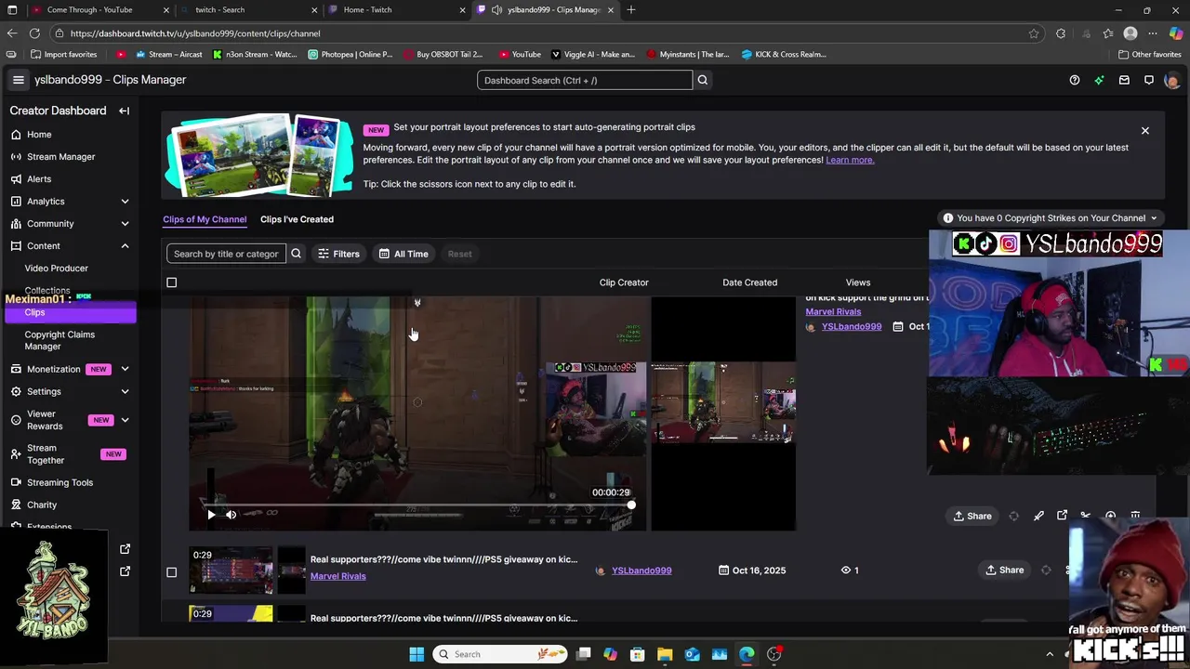Click the playback scrubber handle at 00:29

(x=631, y=505)
